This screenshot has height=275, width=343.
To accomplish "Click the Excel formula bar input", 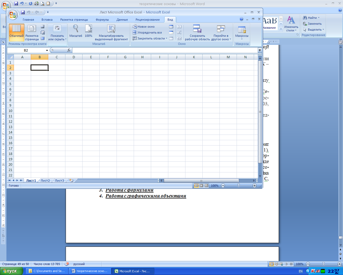I will point(165,50).
